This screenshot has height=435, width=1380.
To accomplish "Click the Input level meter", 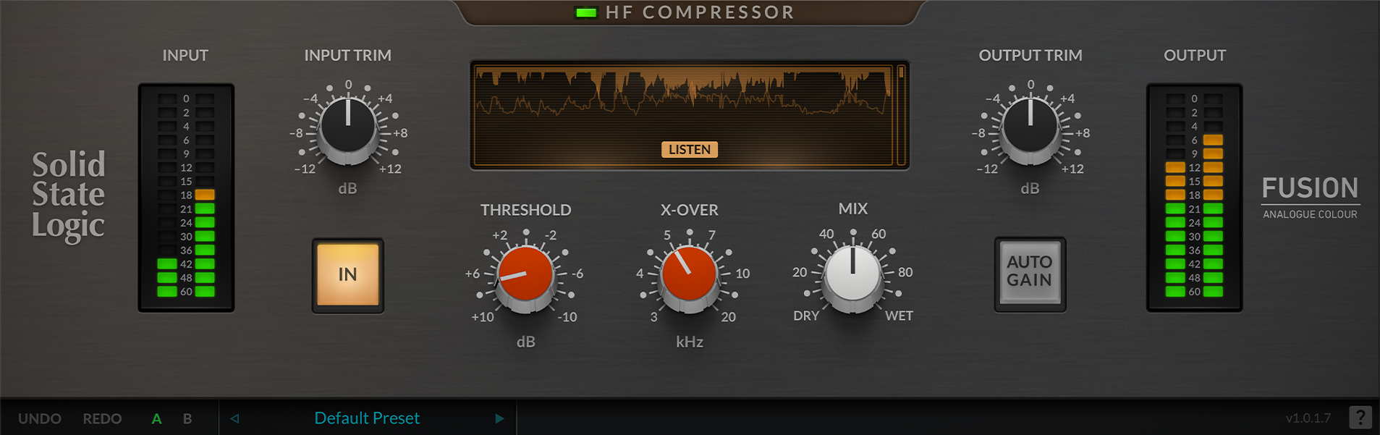I will tap(186, 198).
